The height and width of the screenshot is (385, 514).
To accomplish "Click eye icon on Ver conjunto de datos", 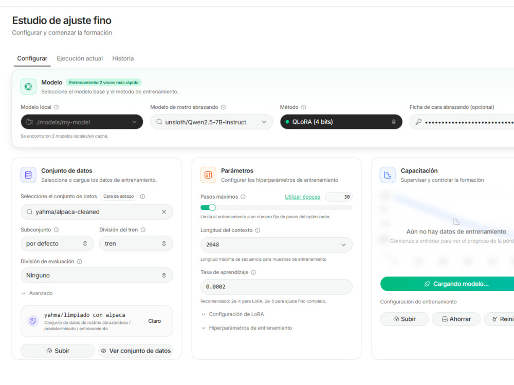I will (103, 351).
